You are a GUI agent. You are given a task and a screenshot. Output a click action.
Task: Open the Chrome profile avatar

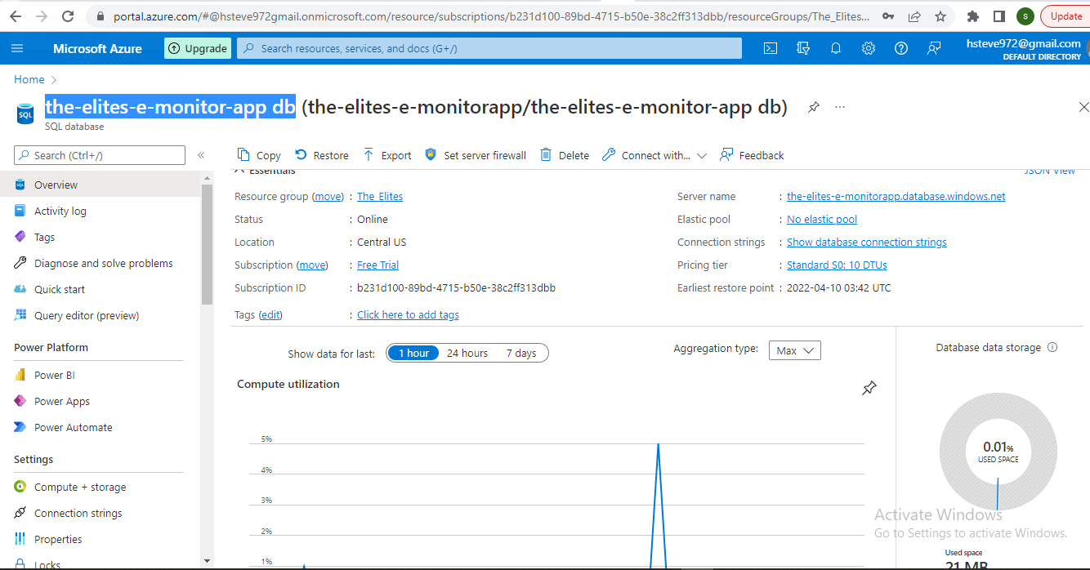click(1025, 16)
